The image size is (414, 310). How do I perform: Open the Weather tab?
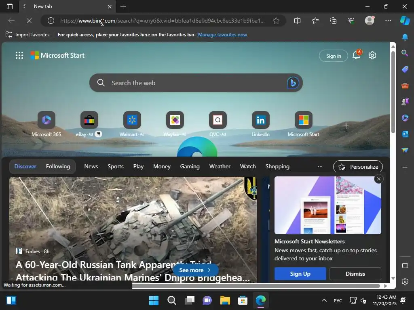(220, 166)
